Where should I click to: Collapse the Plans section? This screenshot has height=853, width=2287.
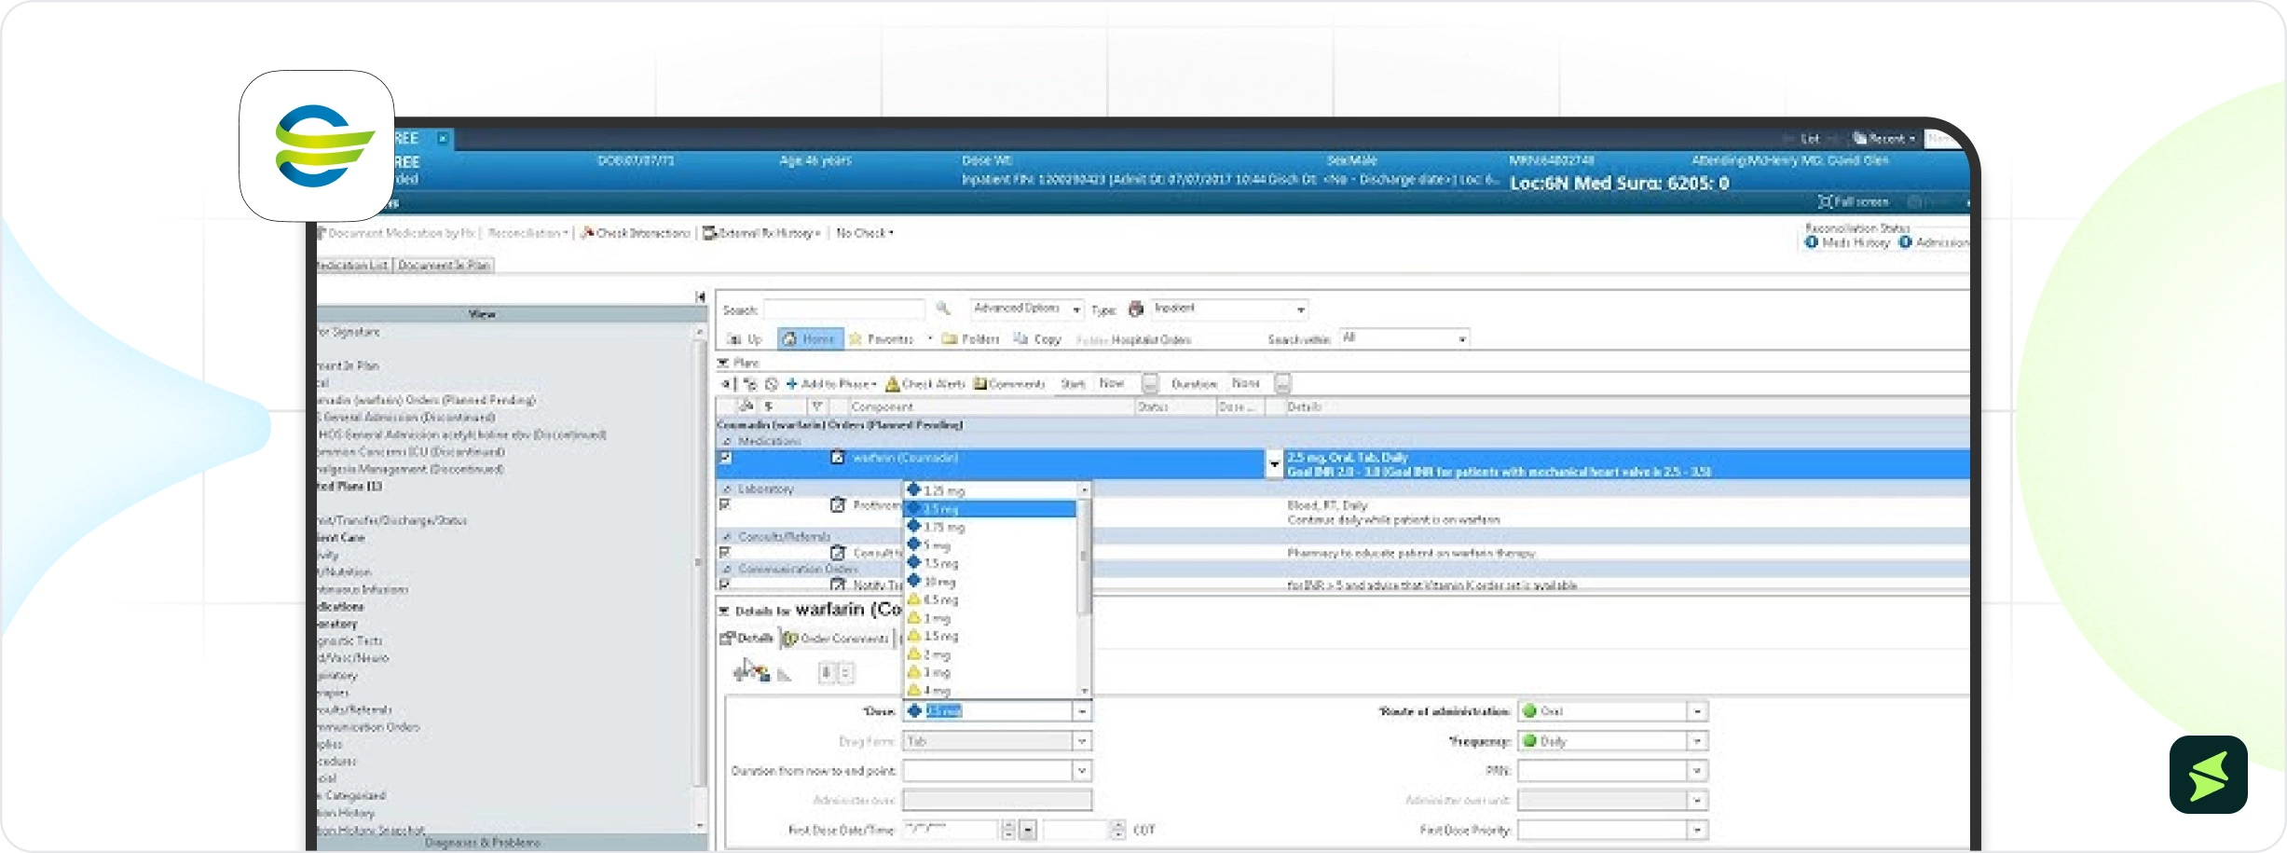[723, 363]
